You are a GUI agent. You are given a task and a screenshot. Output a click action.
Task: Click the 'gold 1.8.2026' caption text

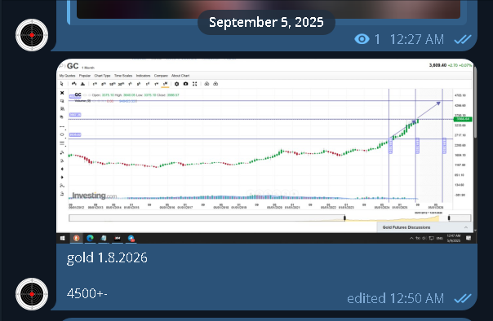point(107,257)
